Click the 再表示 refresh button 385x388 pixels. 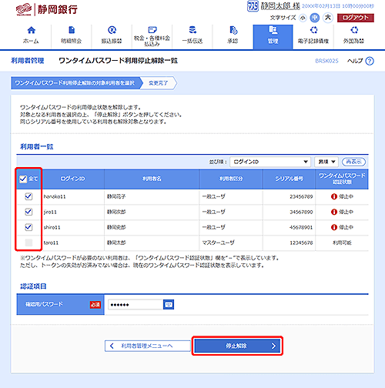pyautogui.click(x=353, y=162)
